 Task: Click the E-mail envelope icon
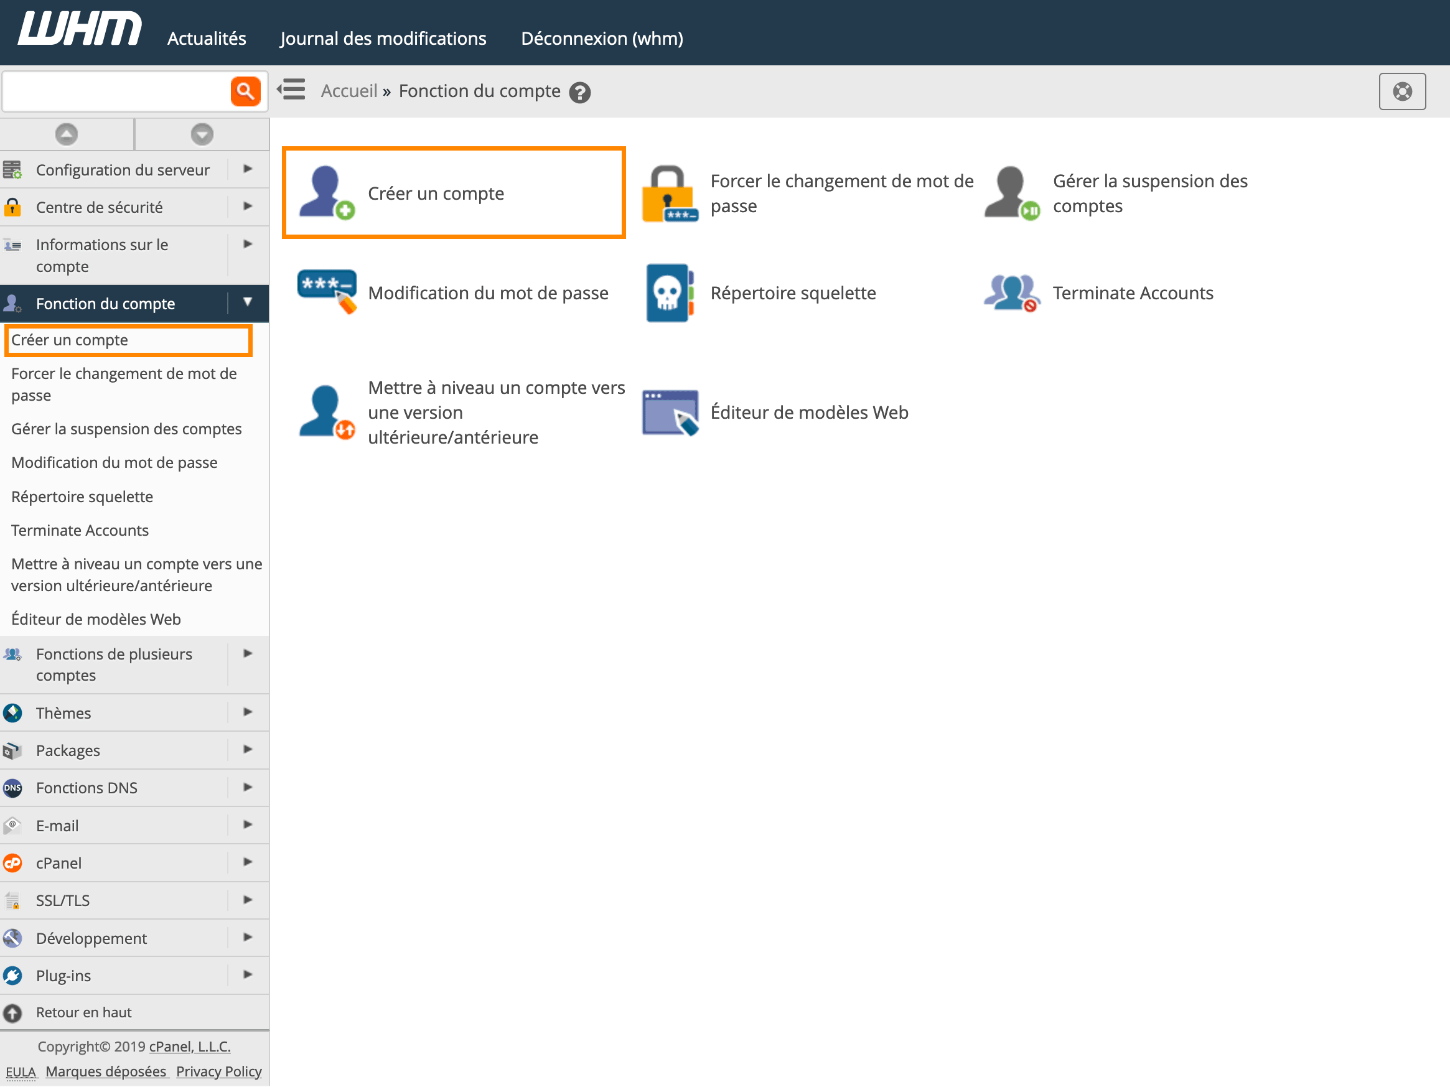(x=12, y=826)
